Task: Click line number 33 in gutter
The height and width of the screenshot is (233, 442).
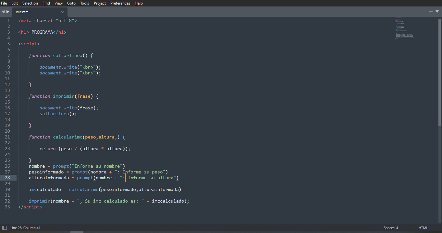Action: (7, 207)
